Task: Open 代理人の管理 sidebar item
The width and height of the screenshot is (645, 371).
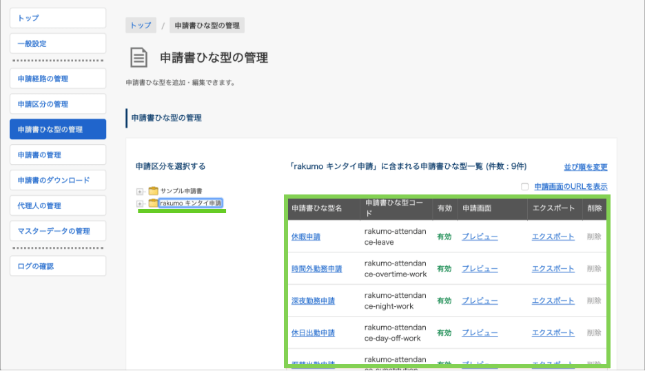Action: click(x=58, y=205)
